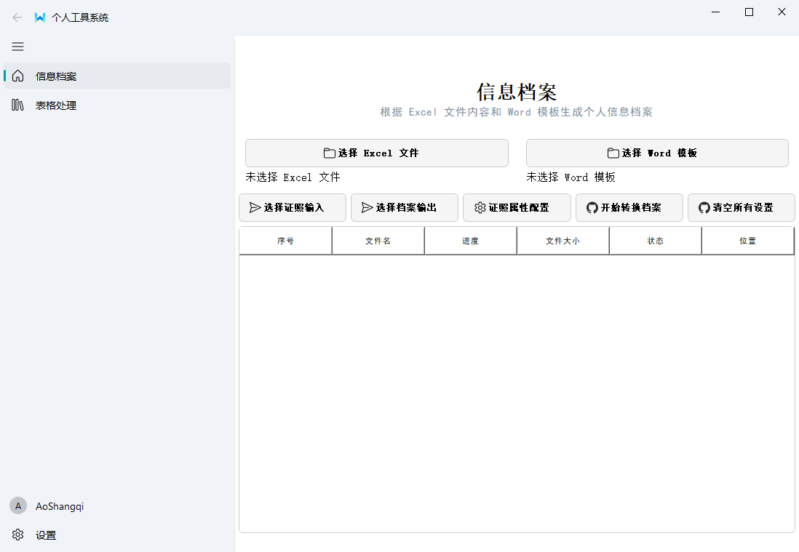Click the 选择 Excel 文件 button
Screen dimensions: 799x552
pyautogui.click(x=376, y=153)
